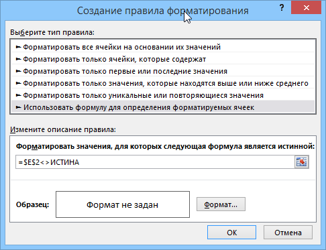Click the arrow bullet before 'Использовать формулу'
Viewport: 326px width, 250px height.
18,107
